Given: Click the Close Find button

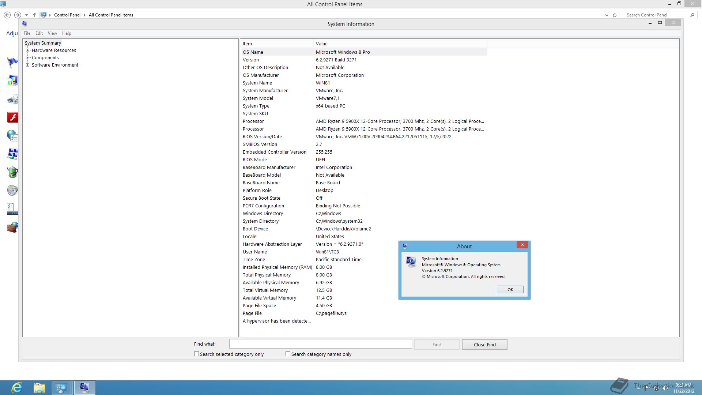Looking at the screenshot, I should pyautogui.click(x=484, y=345).
